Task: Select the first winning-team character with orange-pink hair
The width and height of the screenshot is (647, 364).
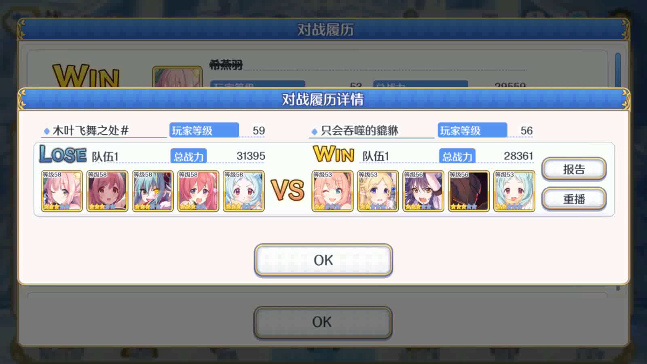Action: (332, 191)
